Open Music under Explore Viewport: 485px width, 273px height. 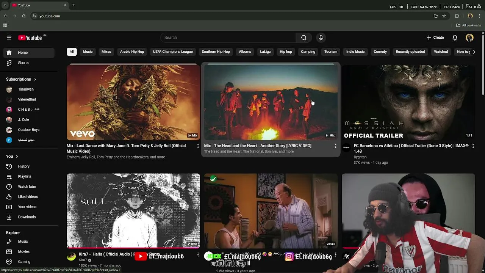(x=29, y=242)
